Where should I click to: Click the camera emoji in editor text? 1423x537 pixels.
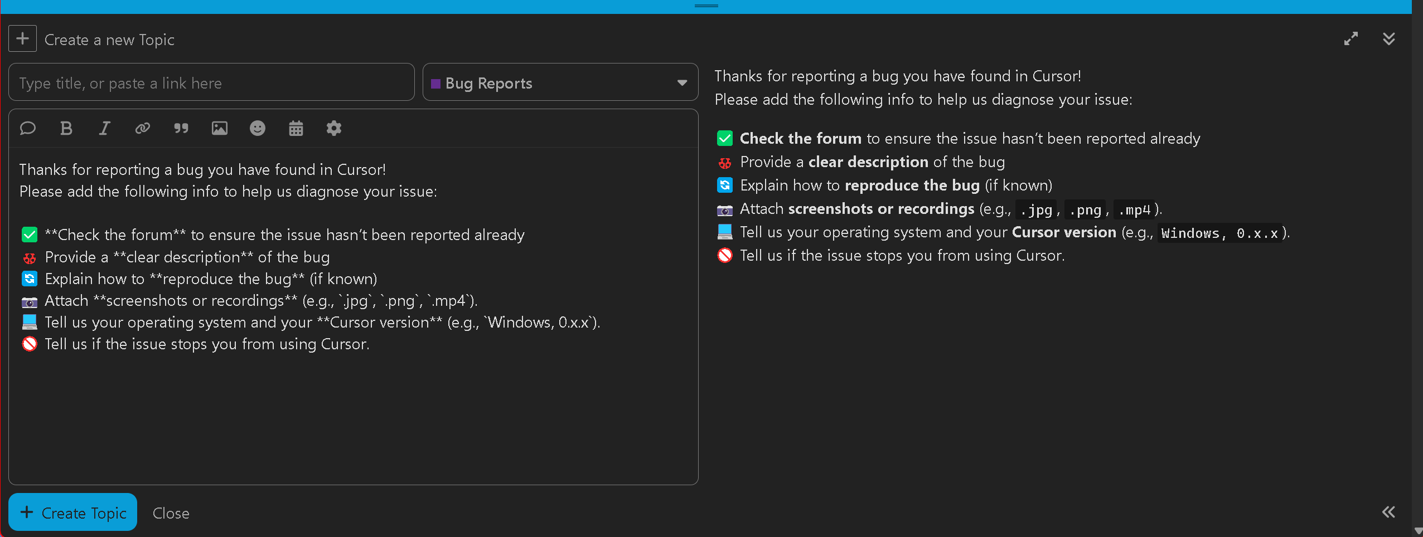30,302
